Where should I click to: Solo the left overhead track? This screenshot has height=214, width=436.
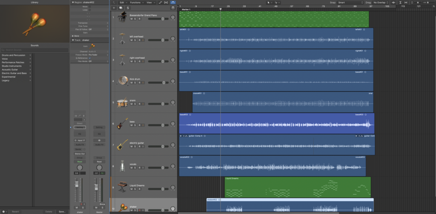tap(135, 40)
